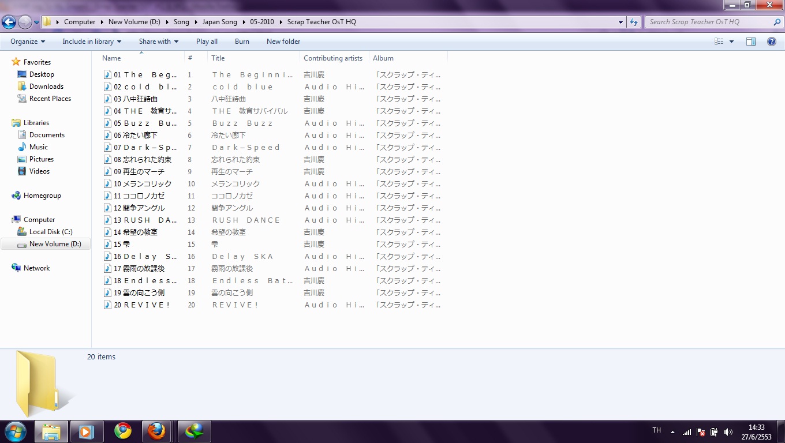Sort by the Contributing artists column header

tap(334, 58)
